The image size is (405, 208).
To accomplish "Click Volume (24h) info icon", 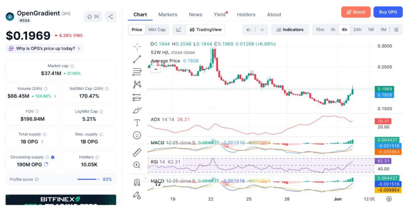I will click(46, 89).
